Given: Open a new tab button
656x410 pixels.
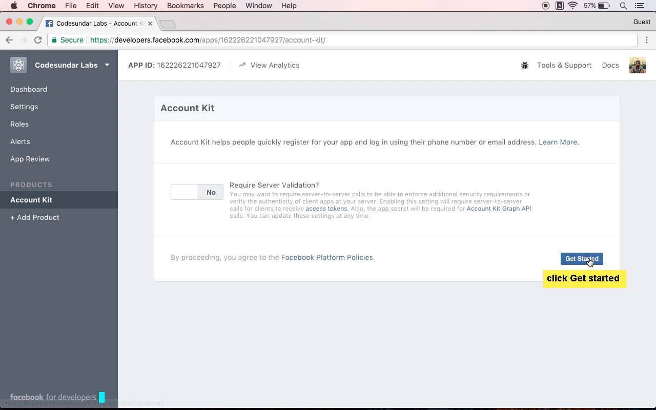Looking at the screenshot, I should click(x=168, y=24).
